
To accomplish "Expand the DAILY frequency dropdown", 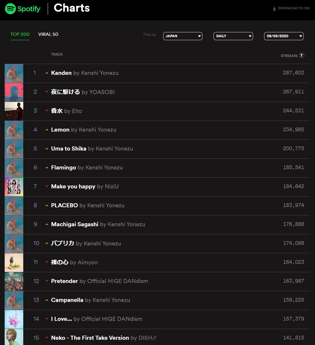I will tap(233, 36).
